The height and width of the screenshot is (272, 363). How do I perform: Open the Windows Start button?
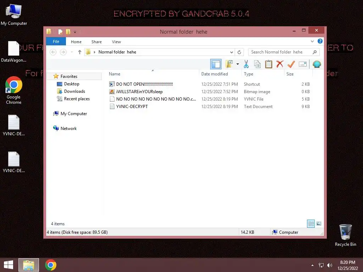9,265
